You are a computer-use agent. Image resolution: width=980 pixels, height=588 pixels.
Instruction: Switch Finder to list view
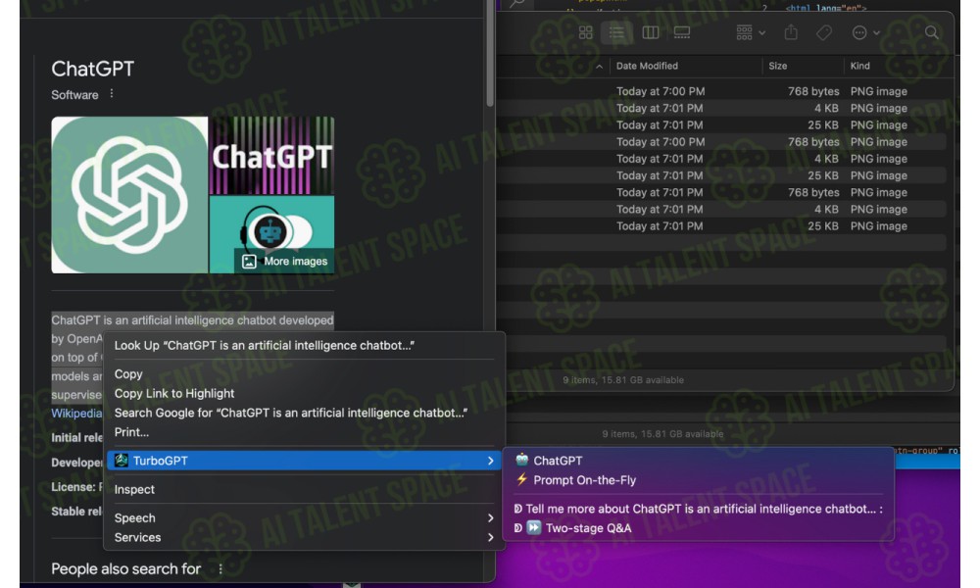point(616,32)
